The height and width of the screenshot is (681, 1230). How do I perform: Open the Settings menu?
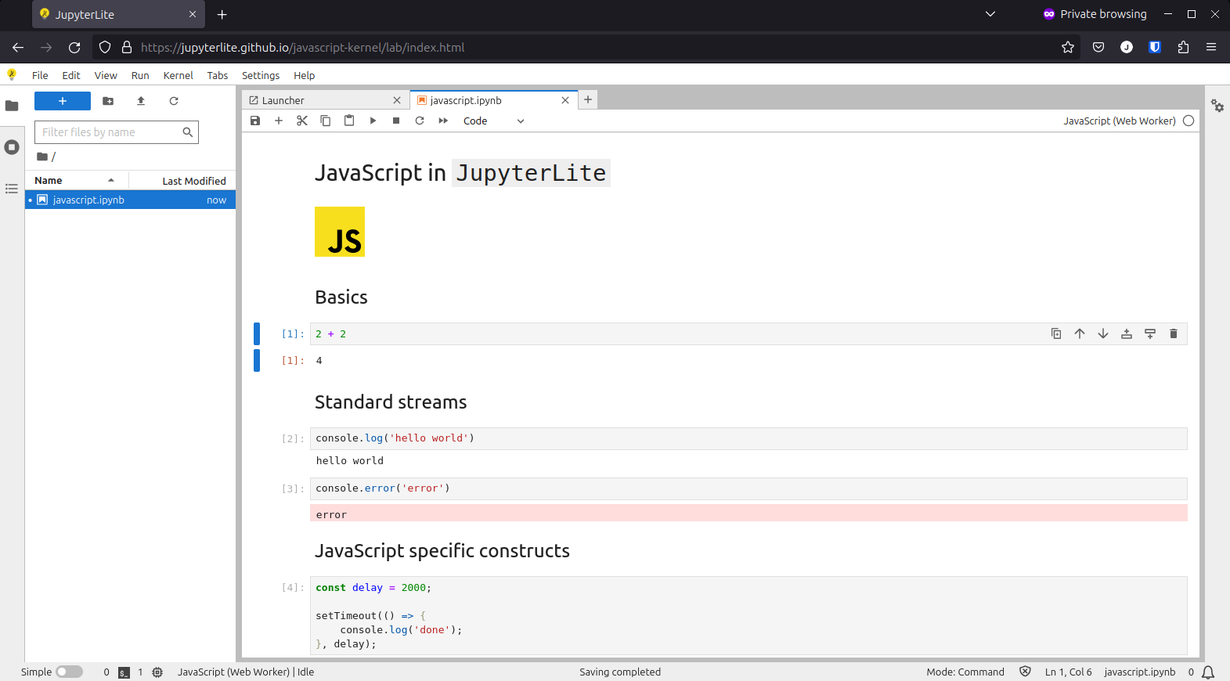pos(261,75)
